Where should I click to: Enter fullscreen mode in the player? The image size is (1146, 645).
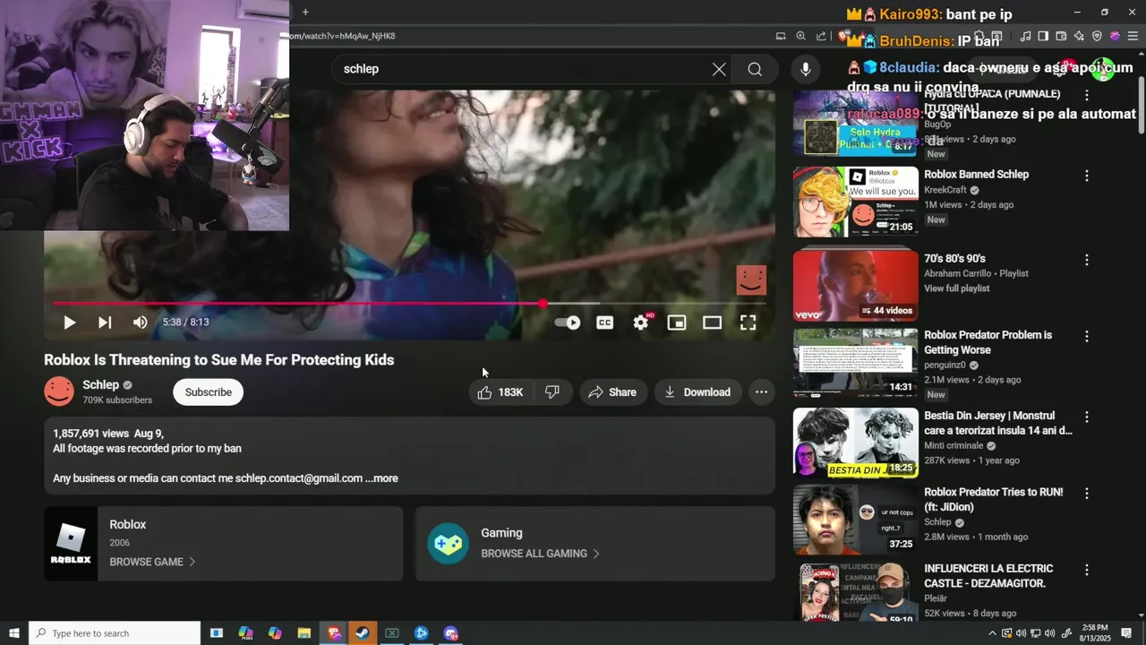tap(748, 322)
